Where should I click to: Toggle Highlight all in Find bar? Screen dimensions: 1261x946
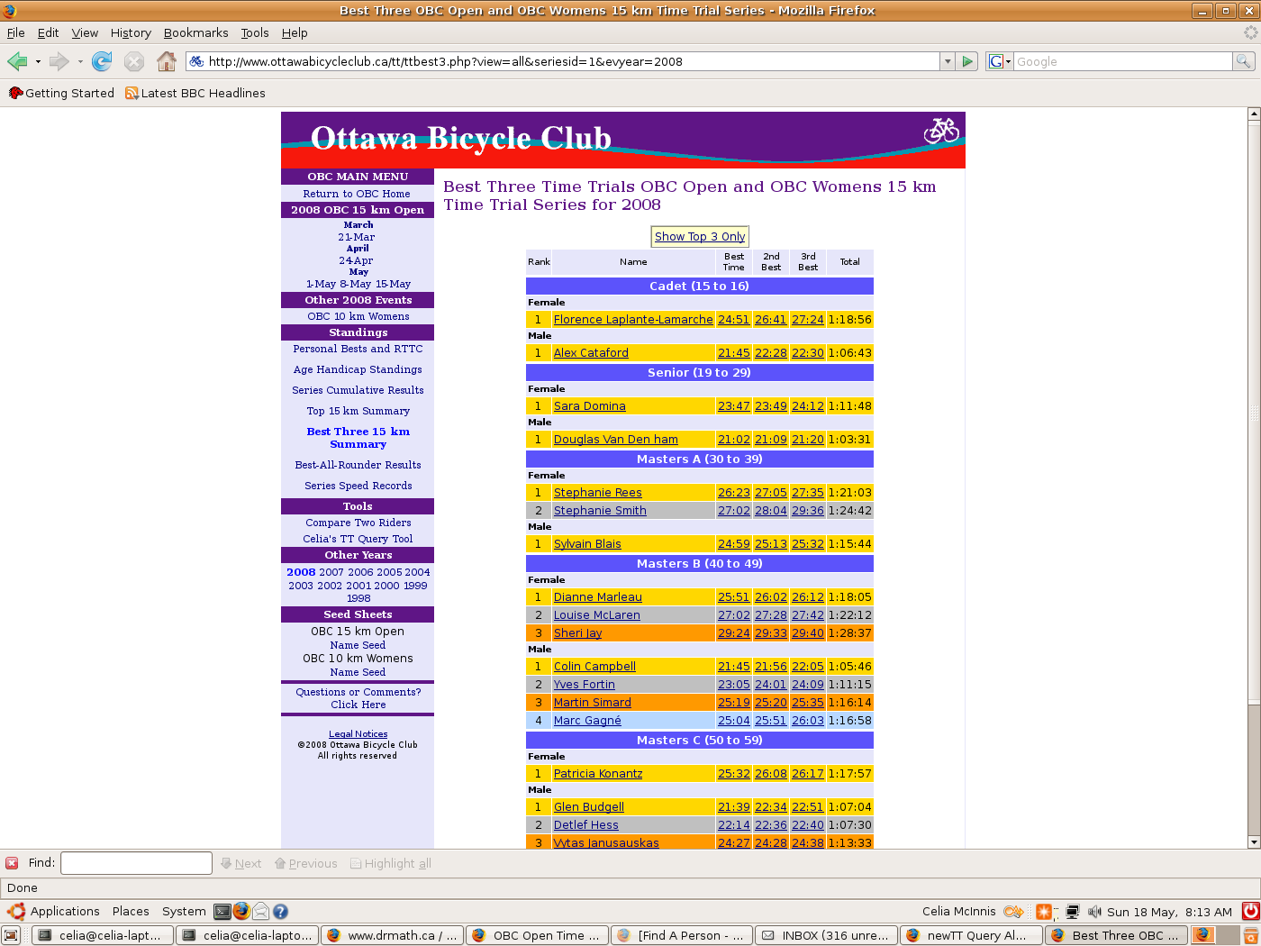point(391,863)
